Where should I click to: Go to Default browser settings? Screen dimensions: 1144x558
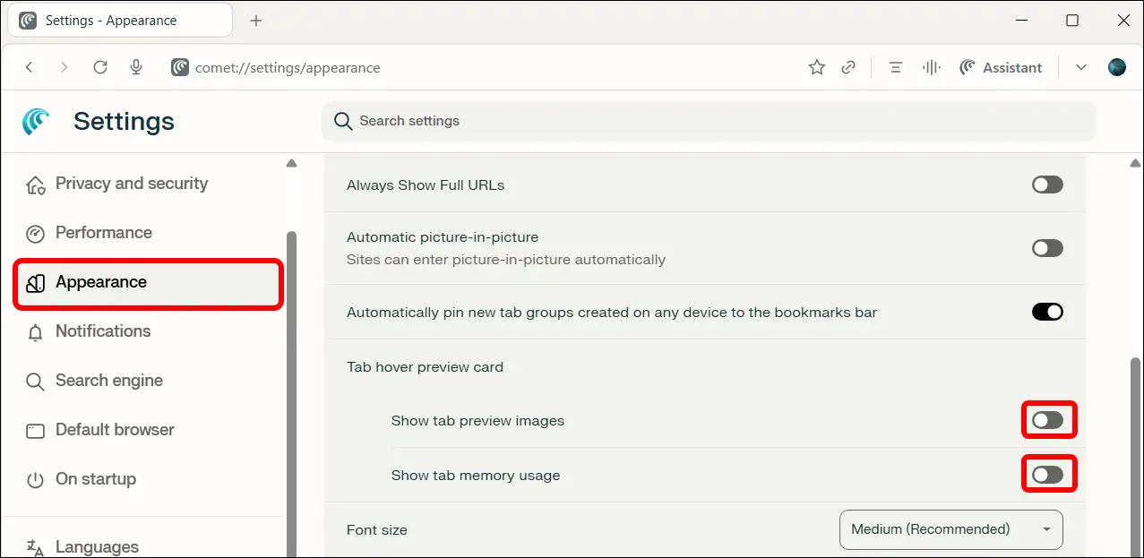click(x=115, y=430)
